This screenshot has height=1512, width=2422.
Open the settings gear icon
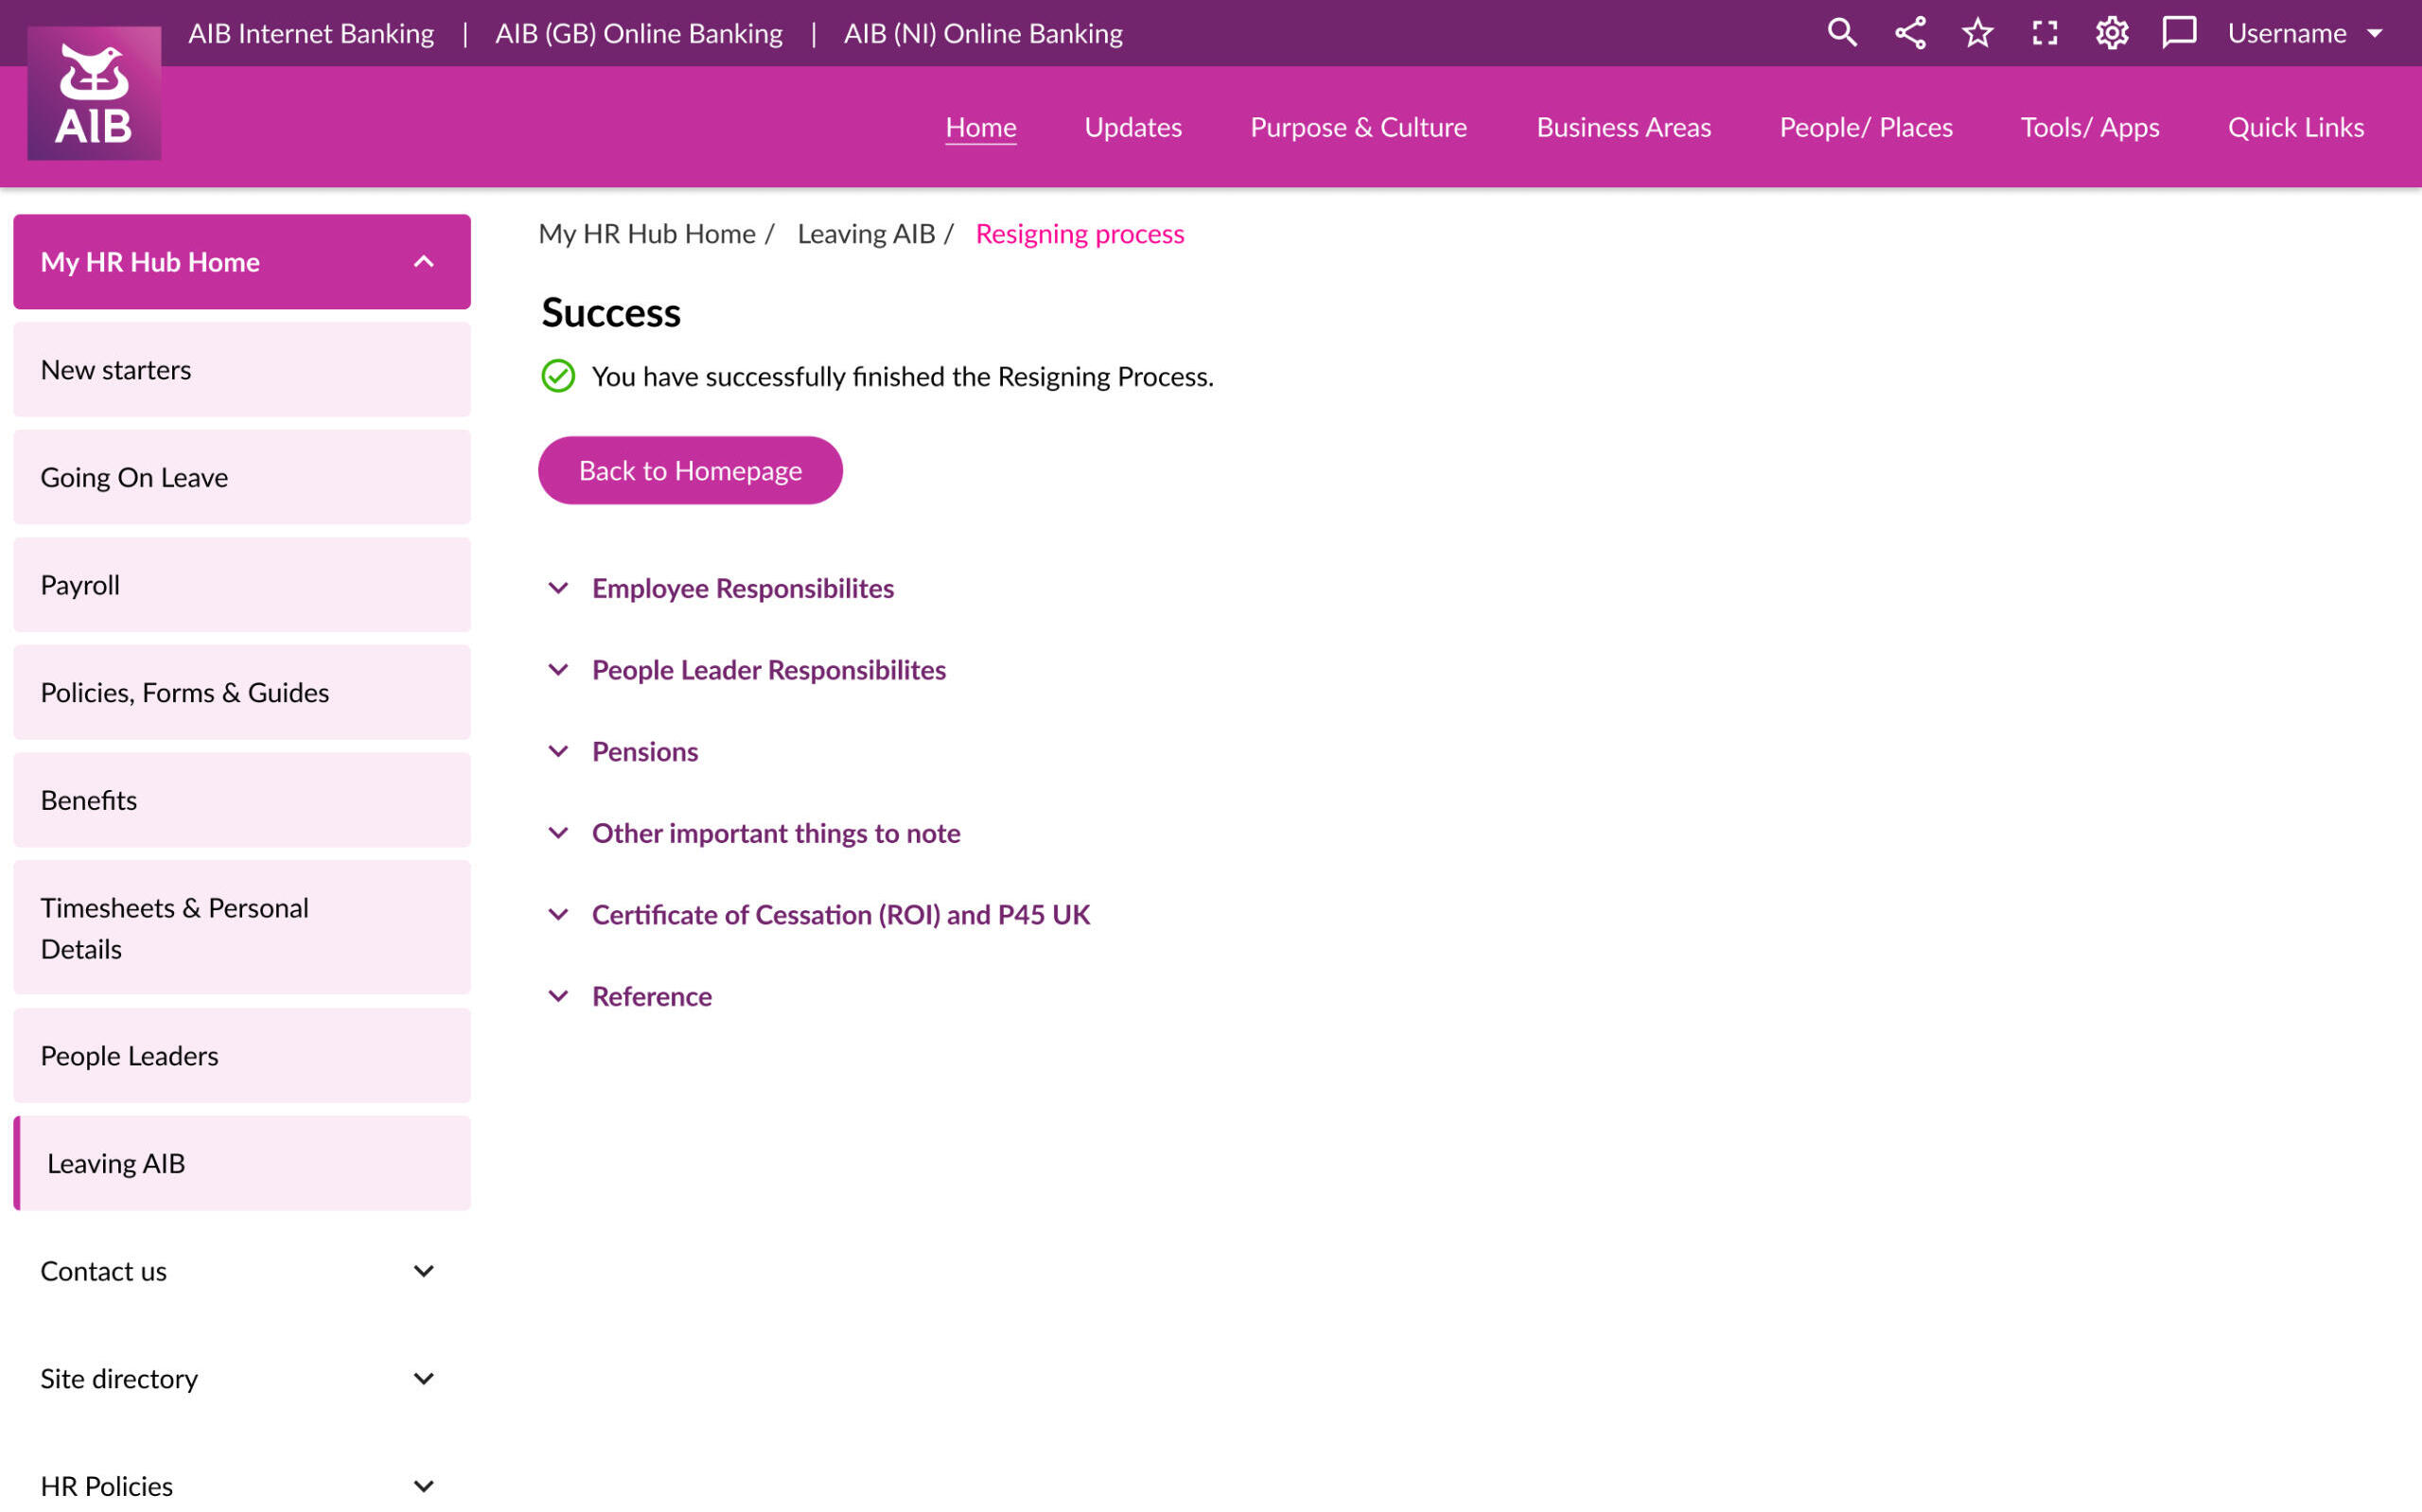click(x=2112, y=33)
